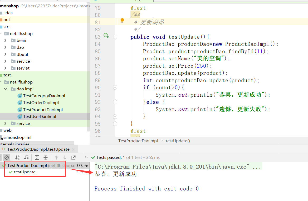Select the TestProductDaoImpl.testUpdate run tab
The height and width of the screenshot is (201, 308).
[x=38, y=149]
